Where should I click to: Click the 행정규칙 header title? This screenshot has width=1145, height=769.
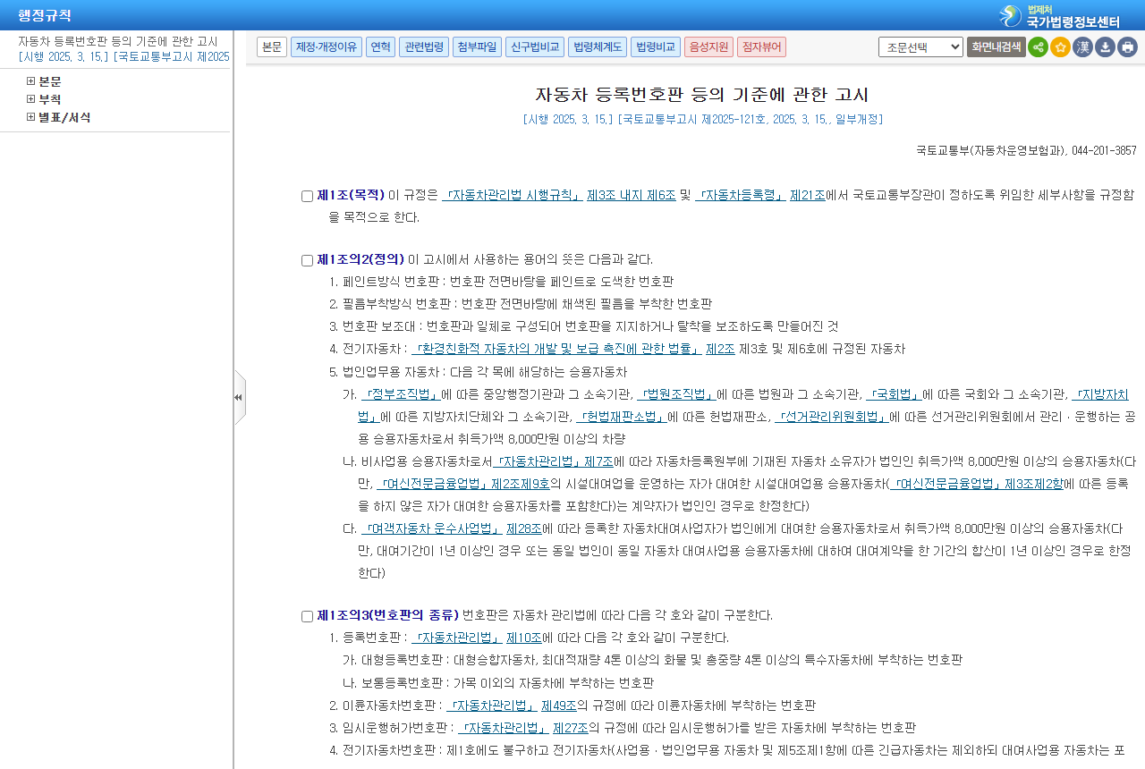[x=45, y=16]
